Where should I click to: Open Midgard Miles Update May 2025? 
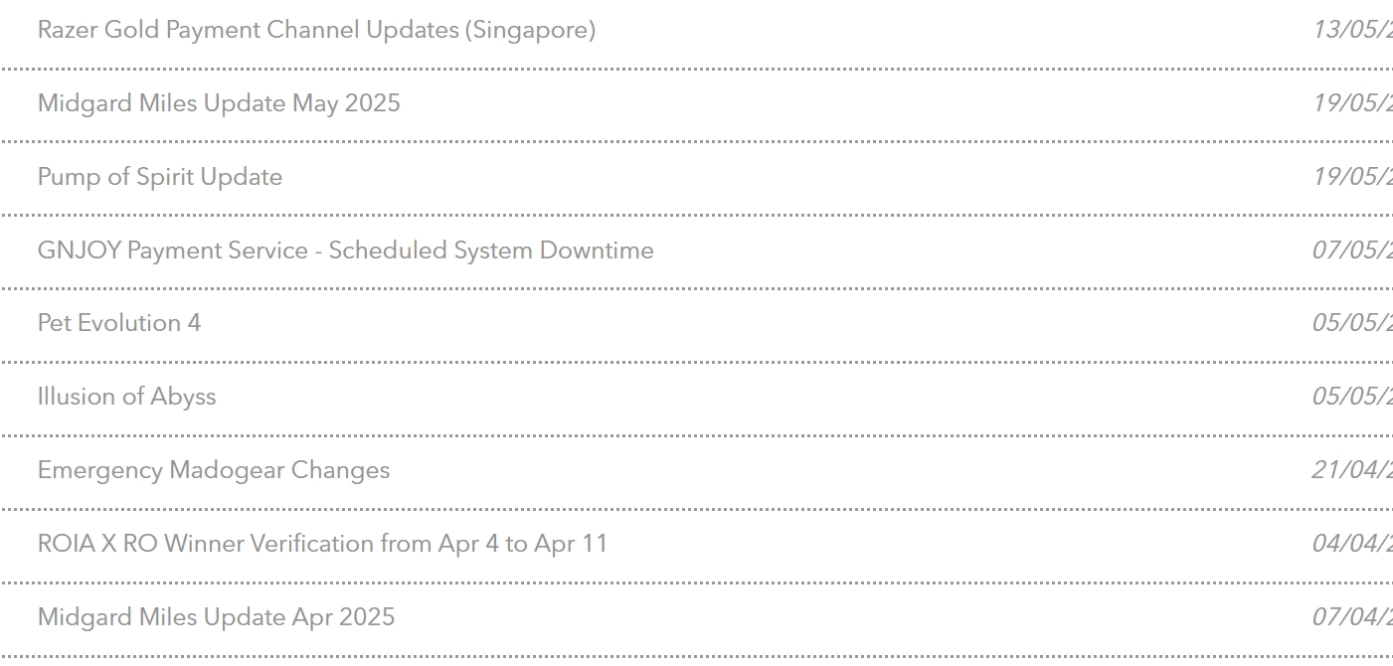coord(219,103)
